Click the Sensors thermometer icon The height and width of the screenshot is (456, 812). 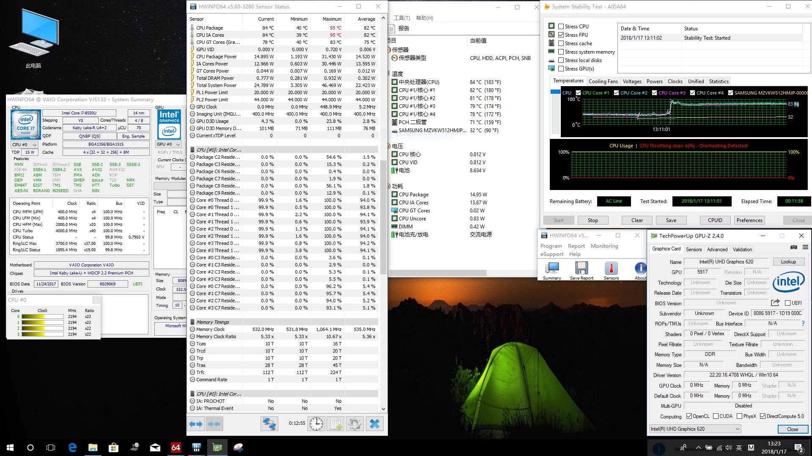611,271
